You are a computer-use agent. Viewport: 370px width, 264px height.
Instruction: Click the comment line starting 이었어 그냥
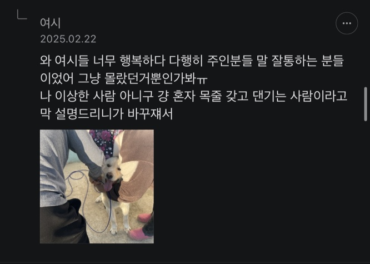tap(124, 78)
